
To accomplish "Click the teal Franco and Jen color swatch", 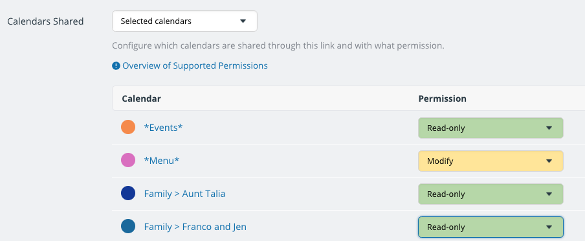I will tap(128, 226).
